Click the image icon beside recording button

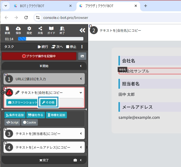pos(82,56)
